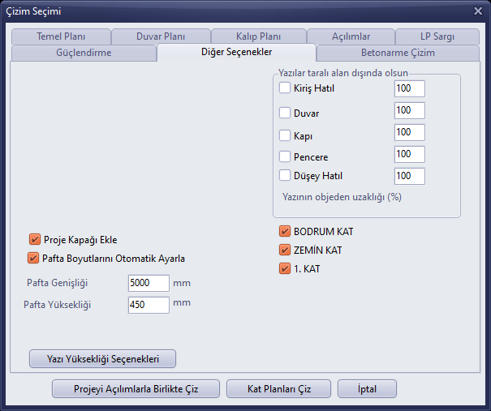The height and width of the screenshot is (411, 491).
Task: Enable the Kiriş Hatıl checkbox
Action: 285,88
